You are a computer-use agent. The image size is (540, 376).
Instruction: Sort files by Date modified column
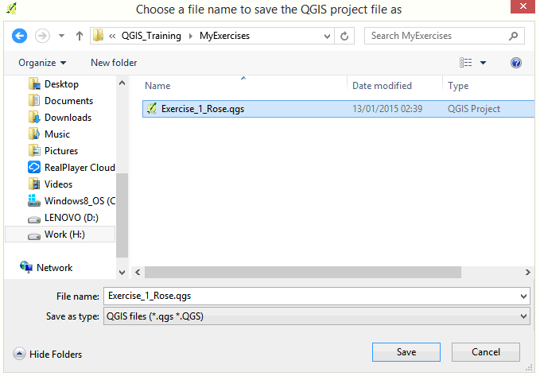(382, 86)
